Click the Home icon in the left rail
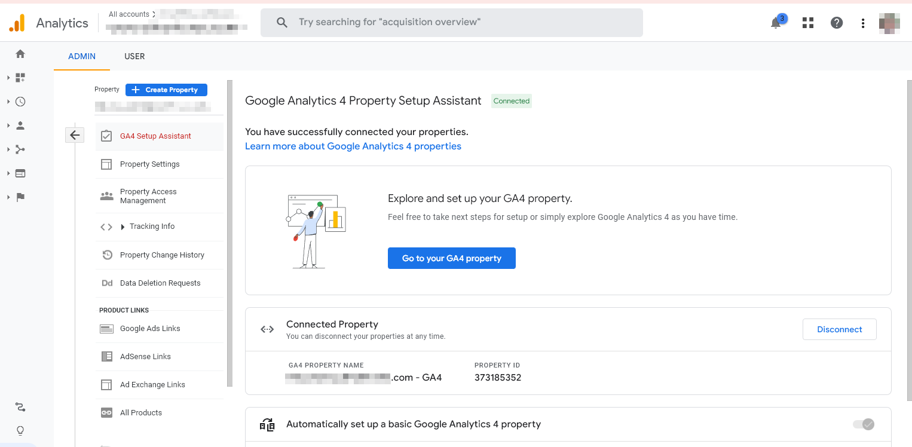The width and height of the screenshot is (912, 447). 20,53
